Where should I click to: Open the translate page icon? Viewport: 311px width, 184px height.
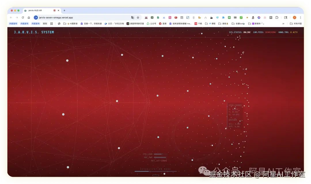tap(132, 18)
